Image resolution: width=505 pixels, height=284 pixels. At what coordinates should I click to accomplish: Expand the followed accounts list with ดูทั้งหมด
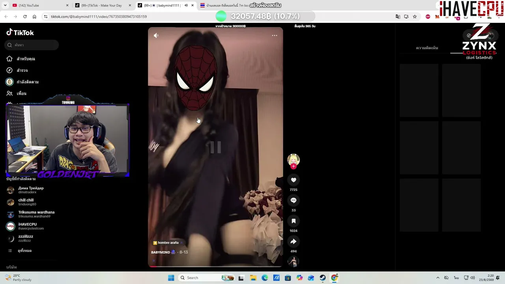coord(20,250)
